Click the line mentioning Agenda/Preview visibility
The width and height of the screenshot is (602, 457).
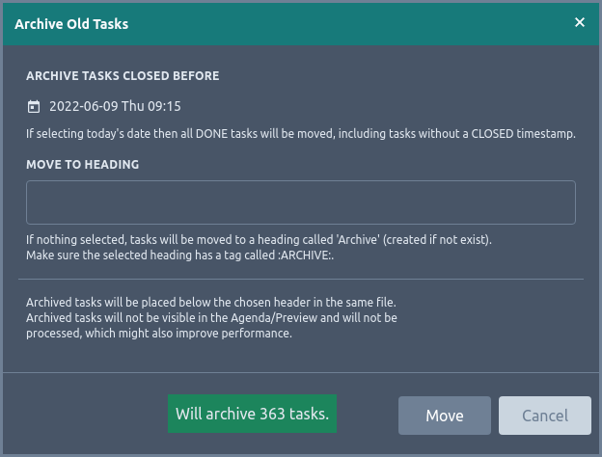pyautogui.click(x=211, y=318)
